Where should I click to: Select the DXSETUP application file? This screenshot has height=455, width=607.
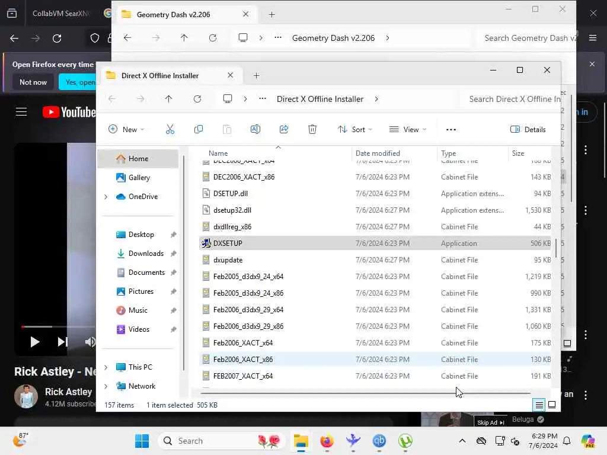point(375,243)
